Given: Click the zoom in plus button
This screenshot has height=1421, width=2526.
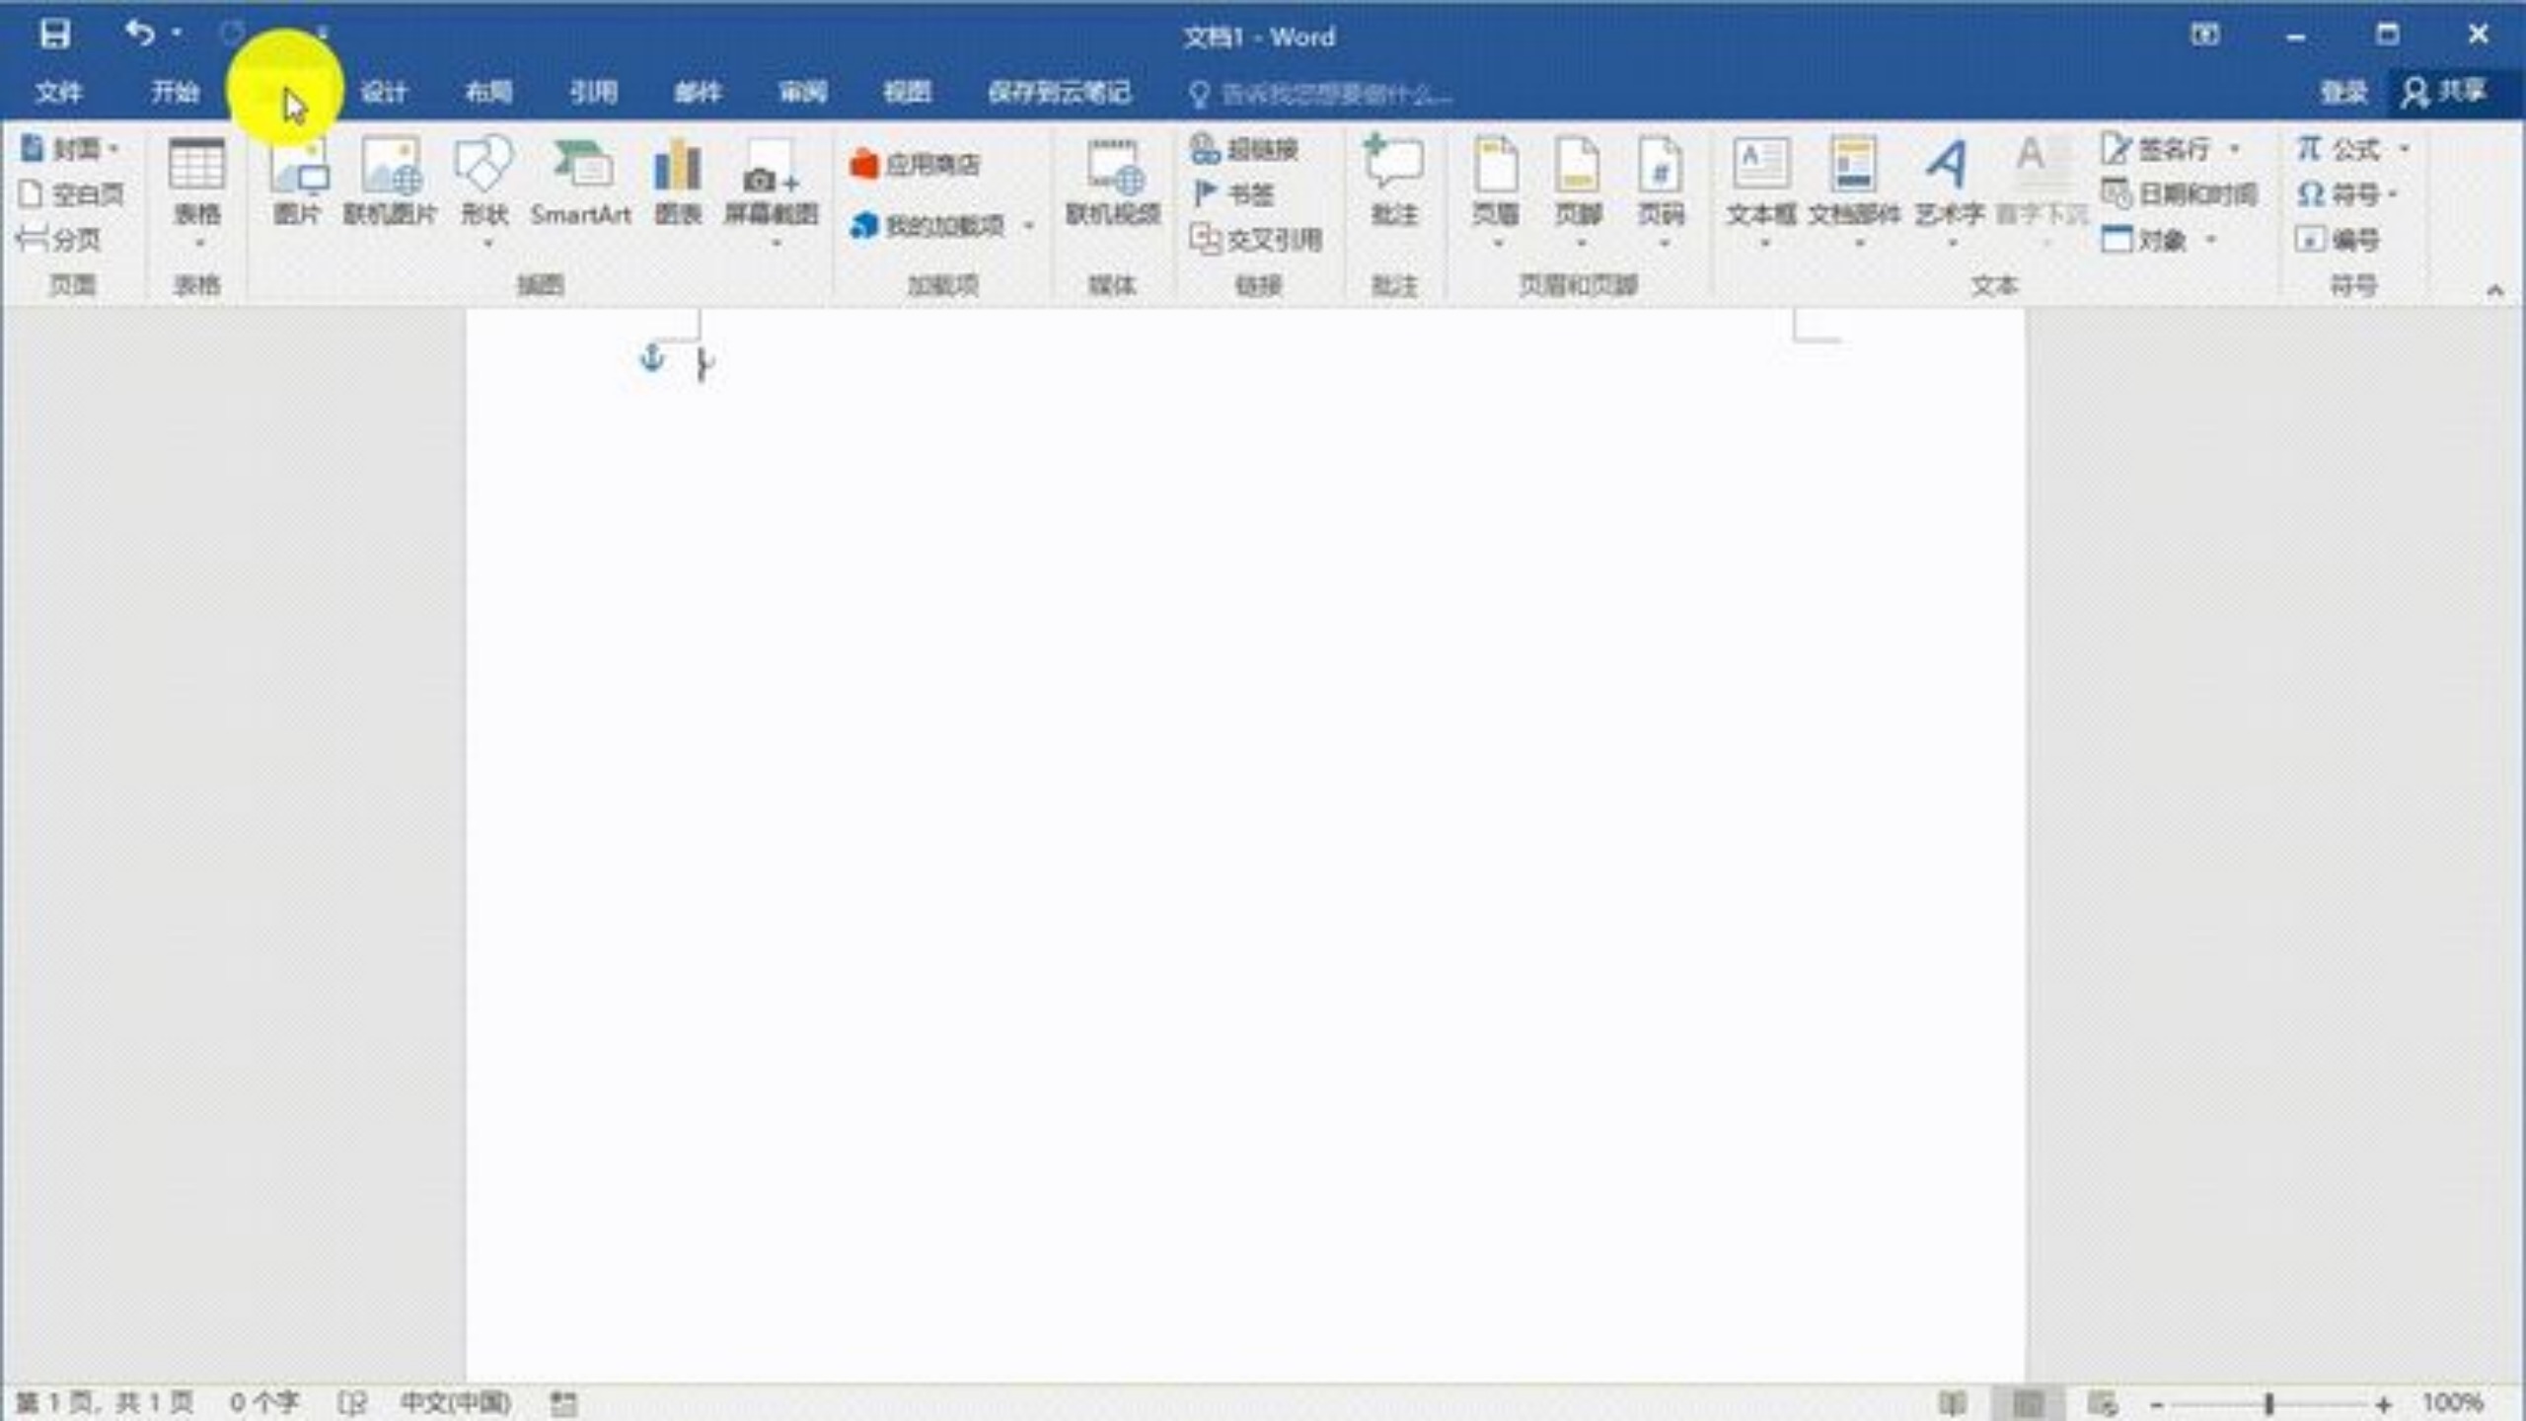Looking at the screenshot, I should tap(2384, 1403).
